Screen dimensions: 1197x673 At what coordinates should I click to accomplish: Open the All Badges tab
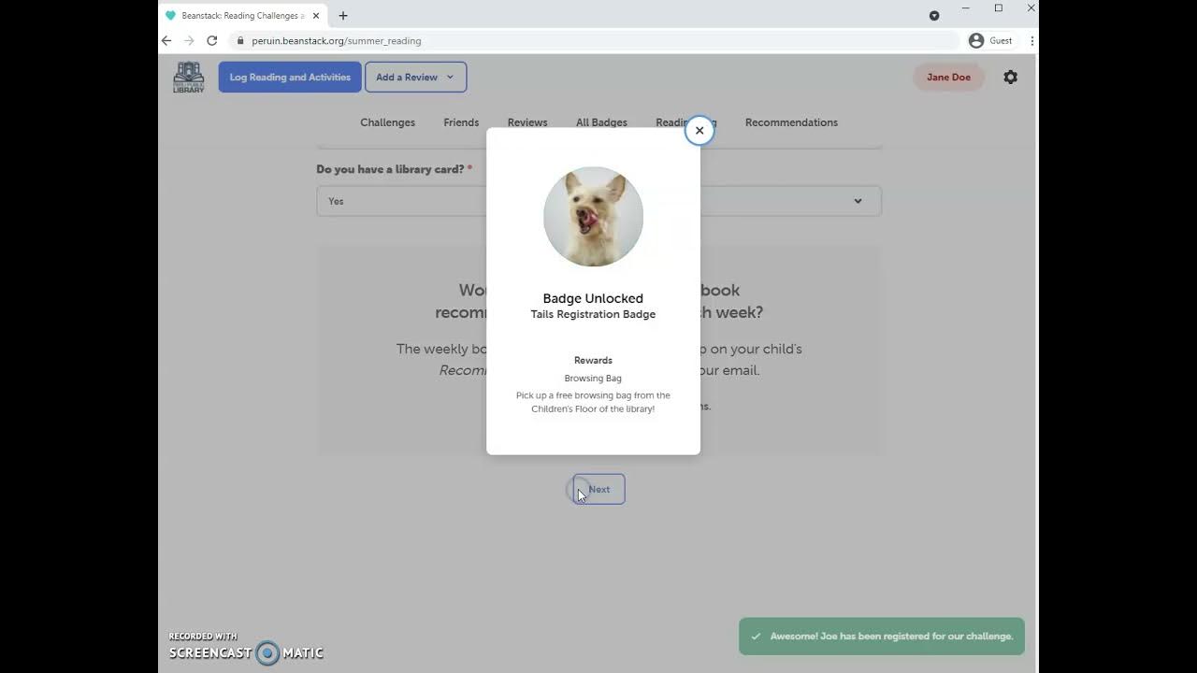[x=601, y=122]
